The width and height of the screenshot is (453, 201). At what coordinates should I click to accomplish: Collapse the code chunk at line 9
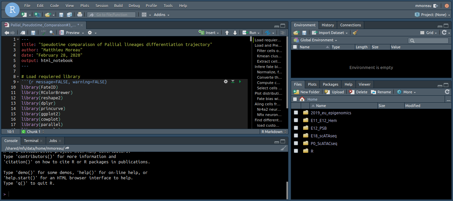(18, 82)
